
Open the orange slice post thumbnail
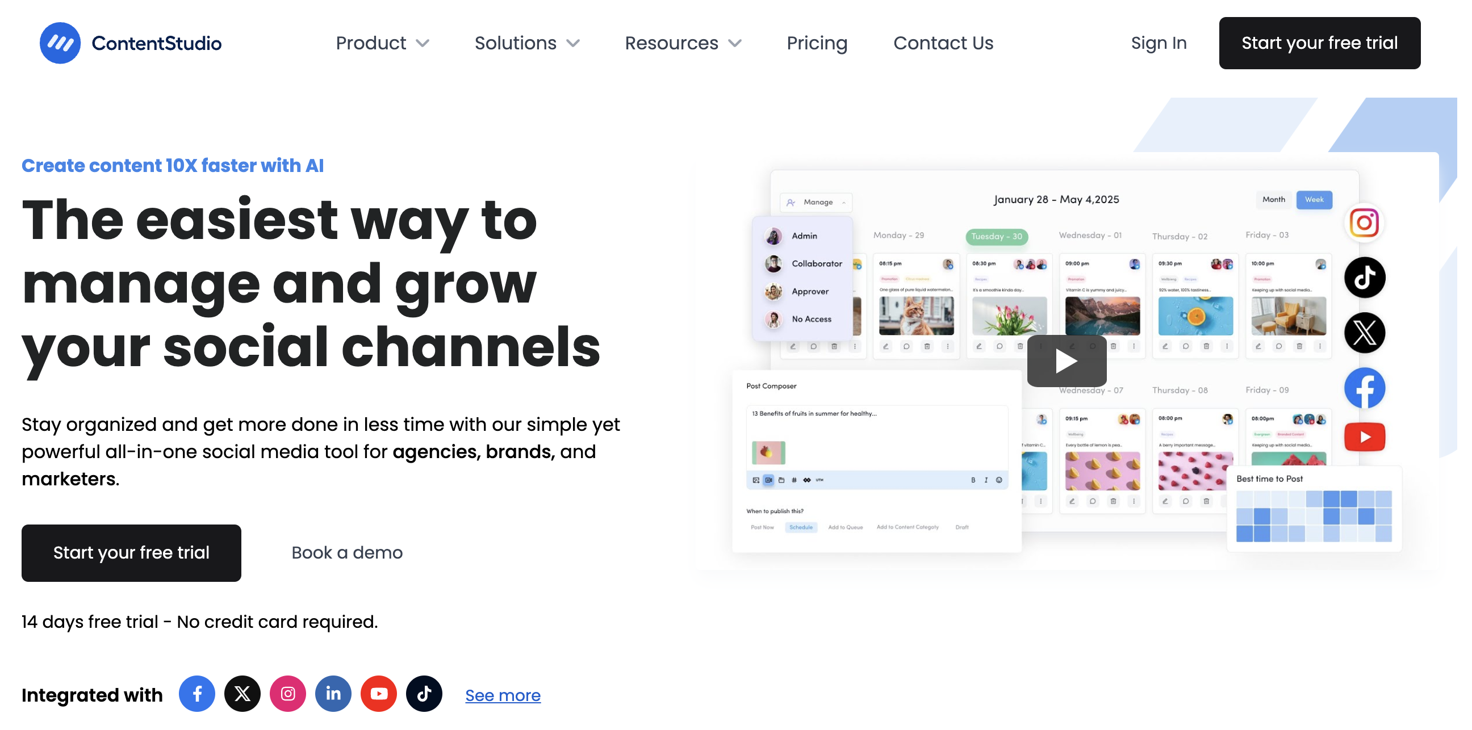click(x=1195, y=316)
